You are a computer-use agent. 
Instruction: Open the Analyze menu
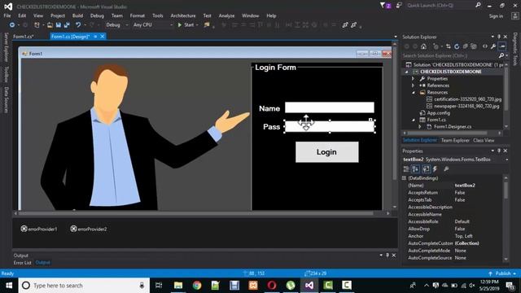pyautogui.click(x=226, y=15)
